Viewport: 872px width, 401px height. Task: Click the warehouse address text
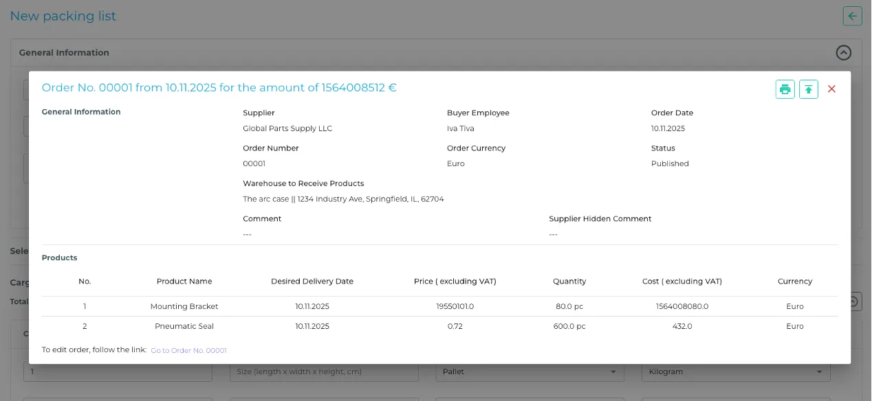coord(343,199)
